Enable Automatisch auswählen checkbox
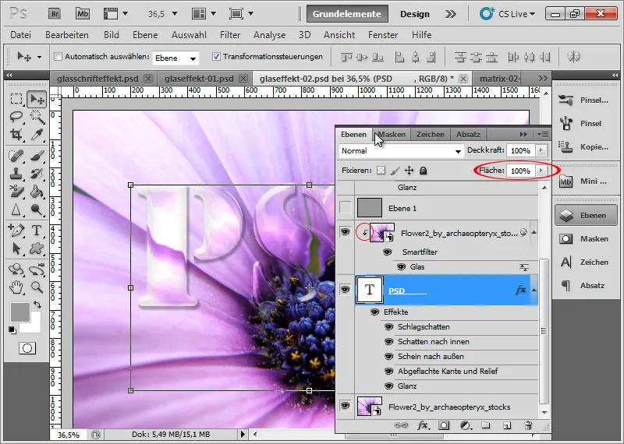624x444 pixels. click(x=58, y=57)
